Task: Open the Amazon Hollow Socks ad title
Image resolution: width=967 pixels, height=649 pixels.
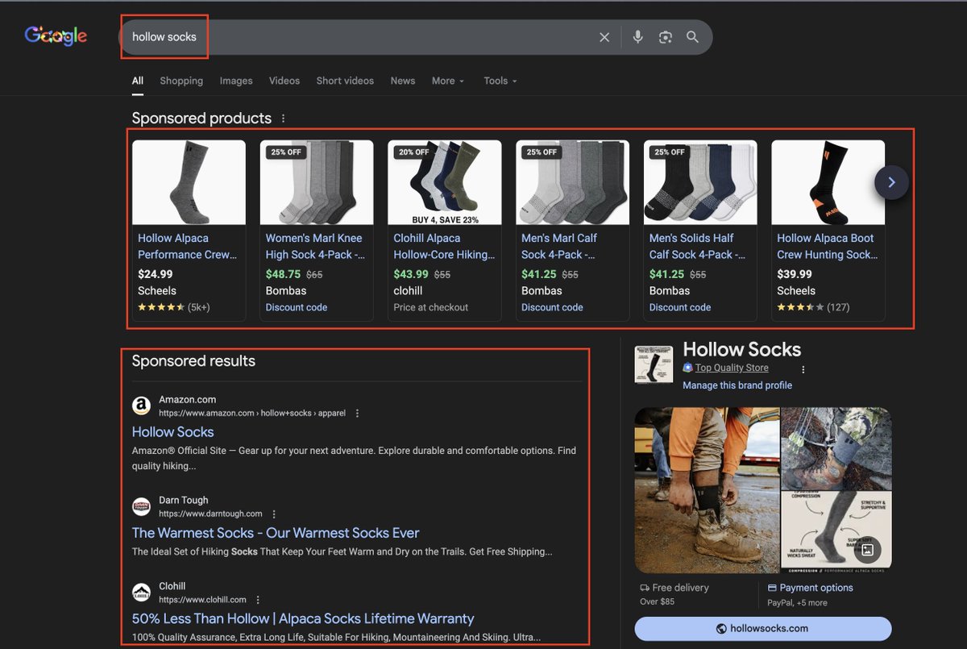Action: click(173, 432)
